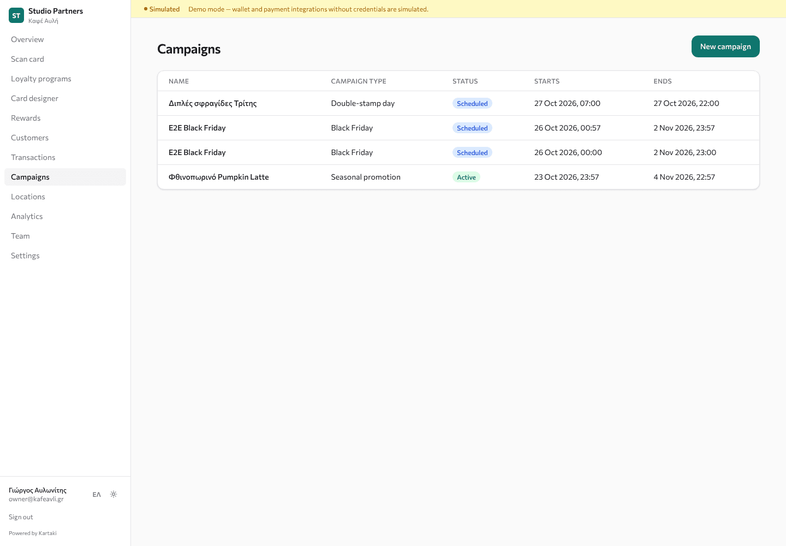Image resolution: width=786 pixels, height=546 pixels.
Task: View Transactions from the sidebar
Action: coord(65,157)
